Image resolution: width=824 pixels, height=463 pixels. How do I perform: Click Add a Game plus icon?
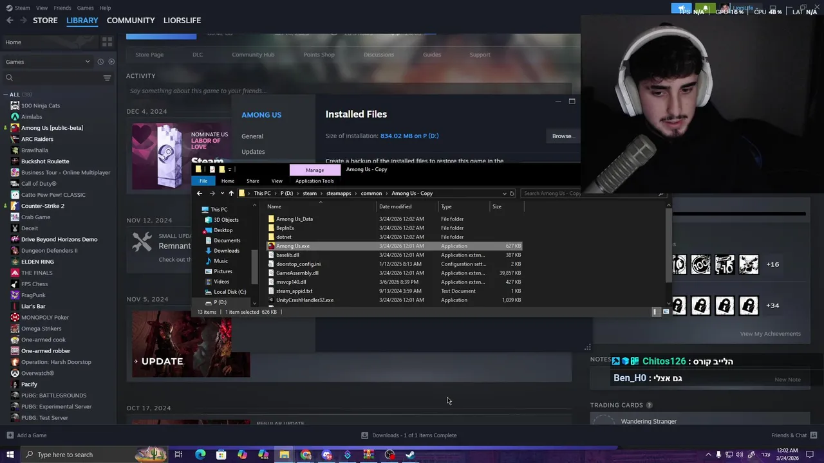(10, 435)
